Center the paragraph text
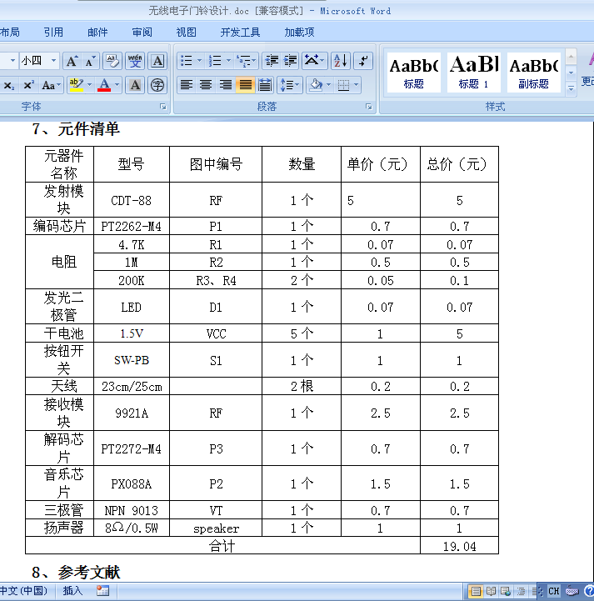The image size is (594, 601). pyautogui.click(x=206, y=85)
